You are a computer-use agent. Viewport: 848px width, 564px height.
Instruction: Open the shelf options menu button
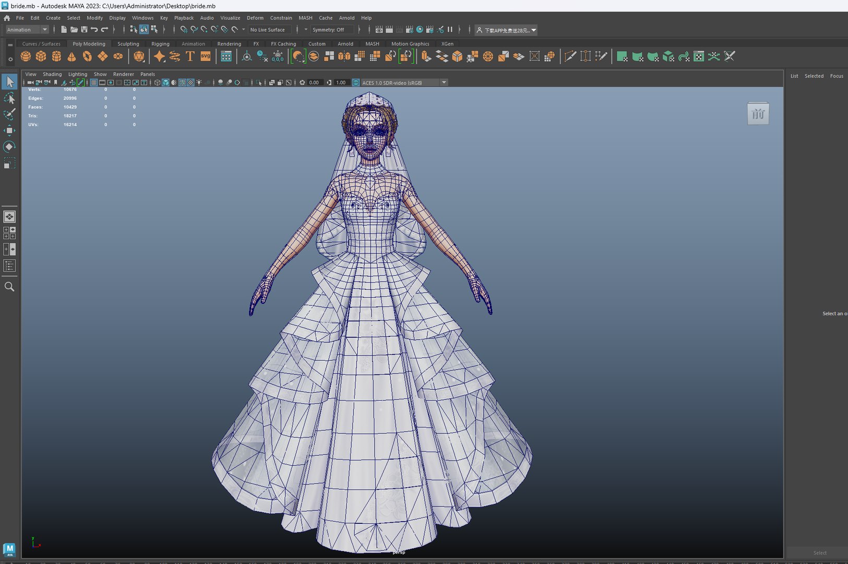[x=10, y=59]
